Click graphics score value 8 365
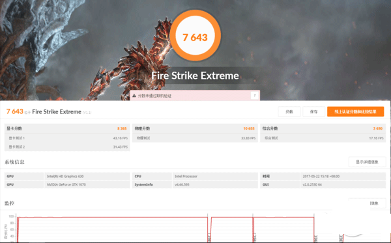This screenshot has height=243, width=391. tap(122, 128)
